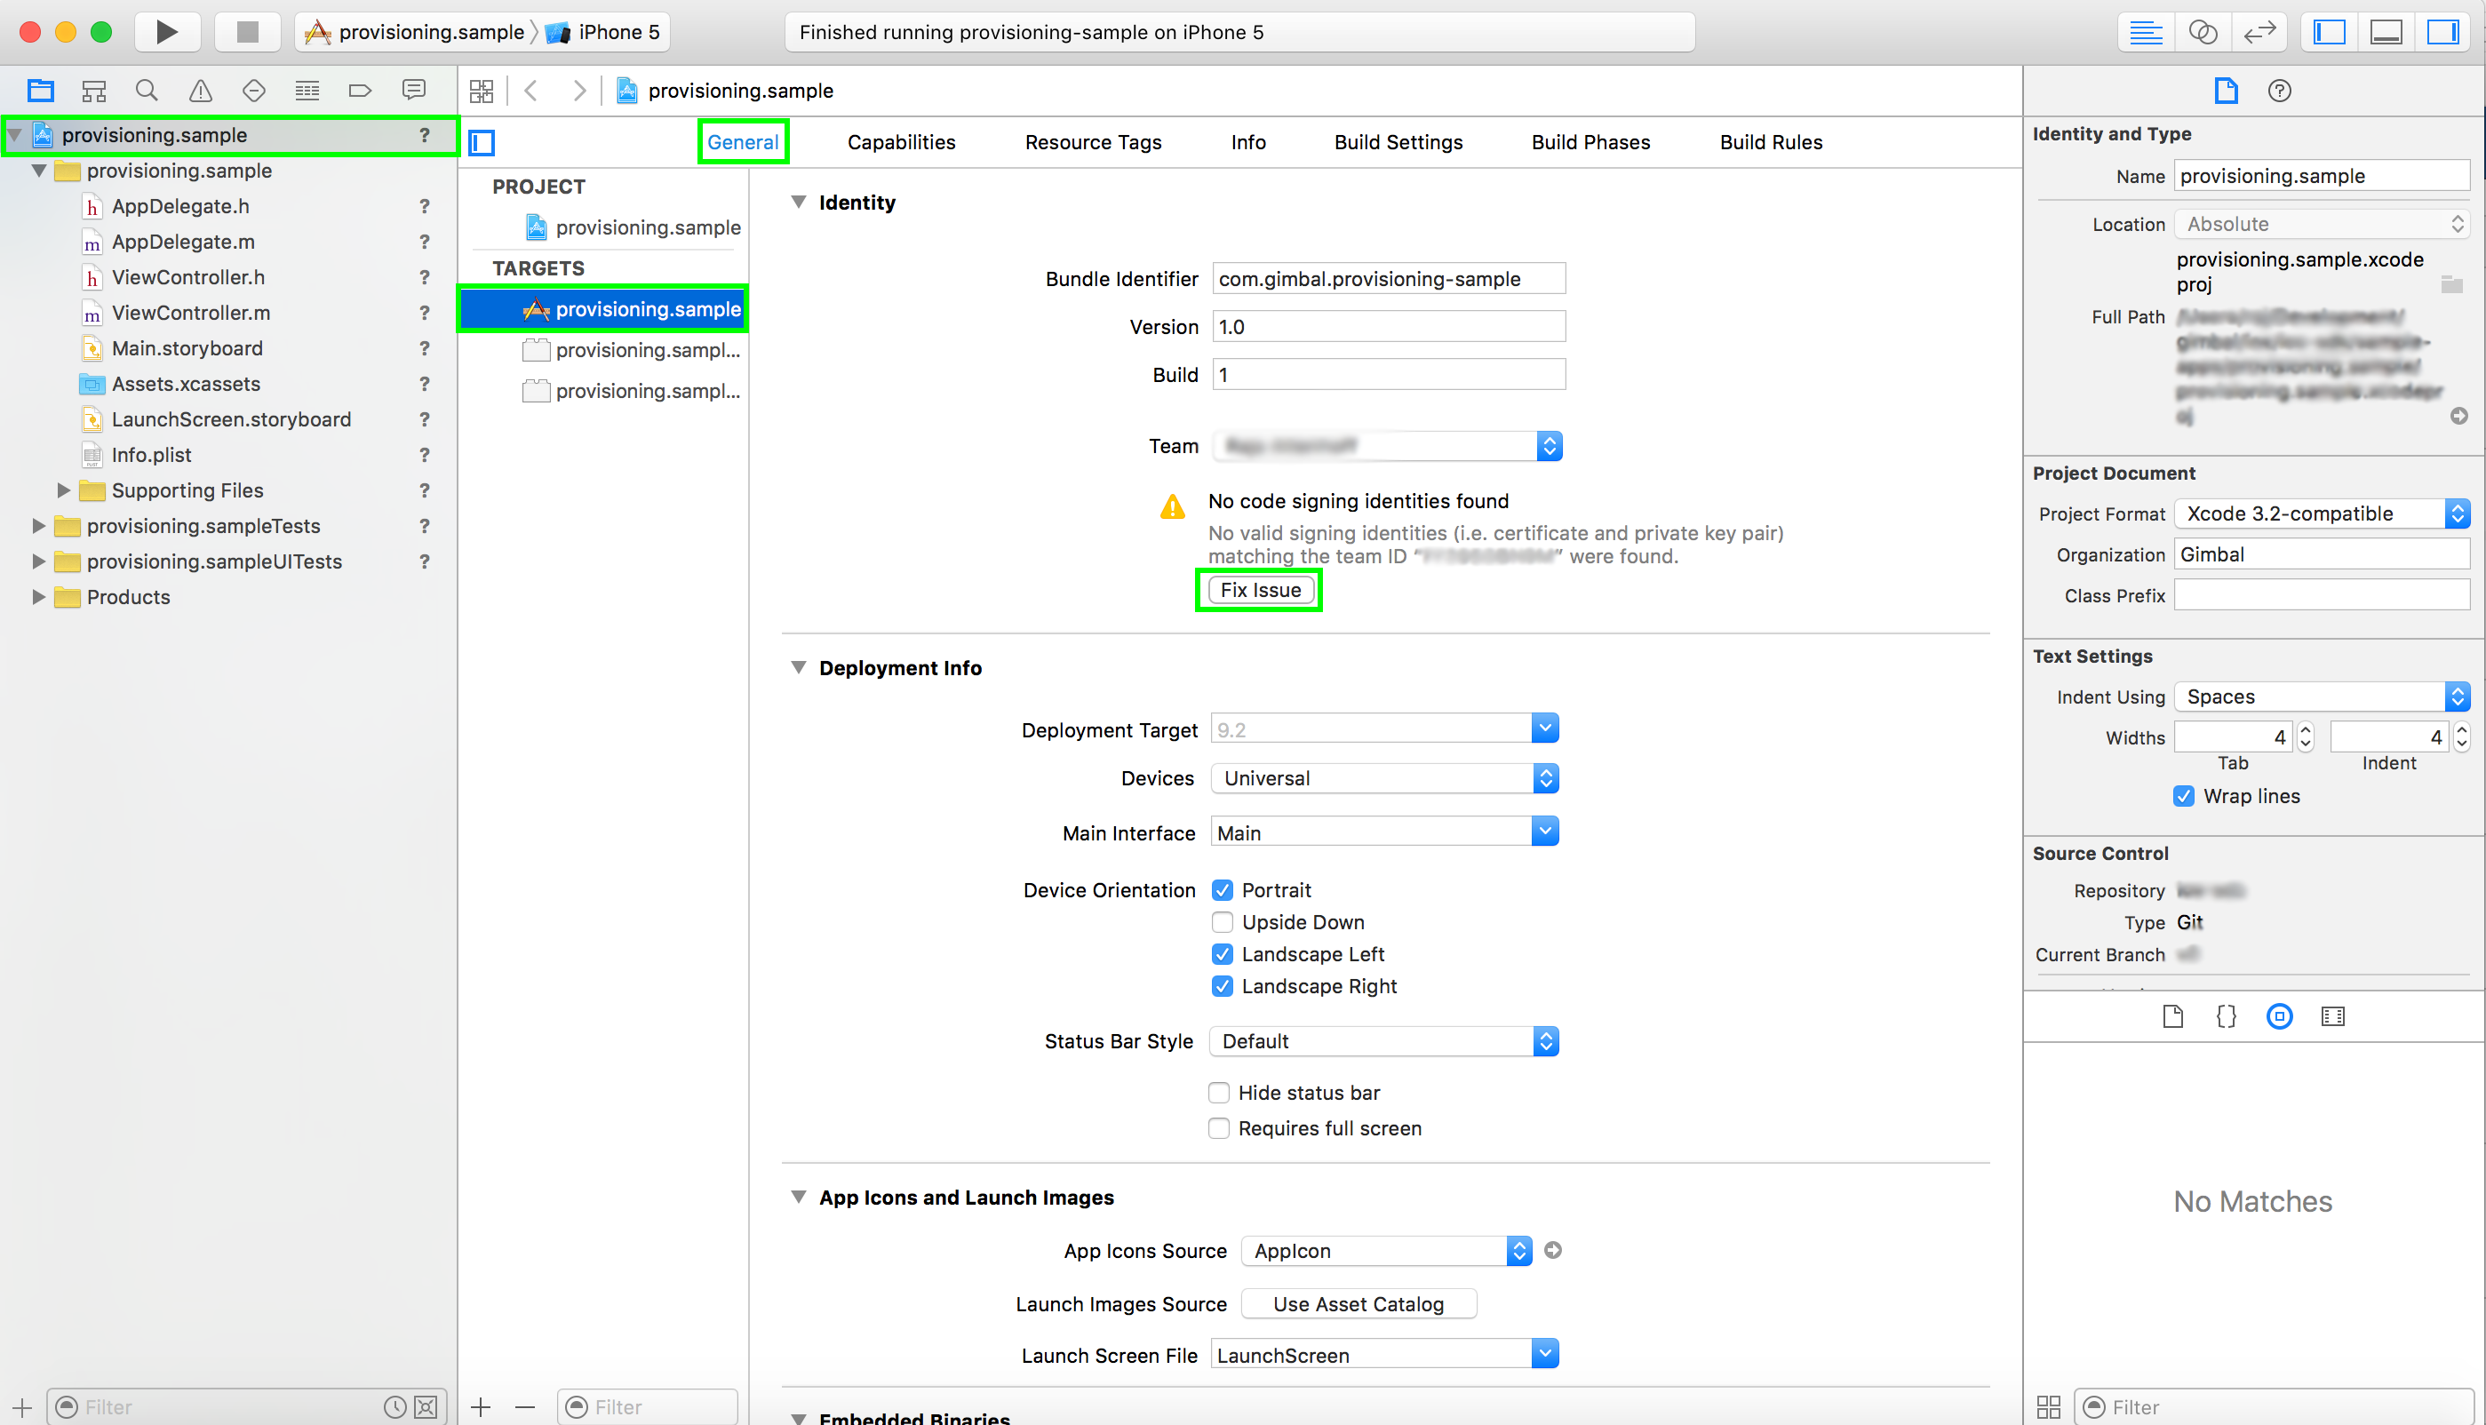Click the Fix Issue button

[x=1260, y=590]
